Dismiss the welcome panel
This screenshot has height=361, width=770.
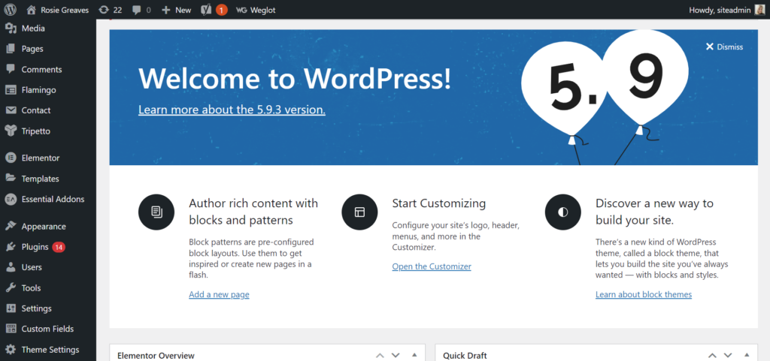click(x=724, y=47)
